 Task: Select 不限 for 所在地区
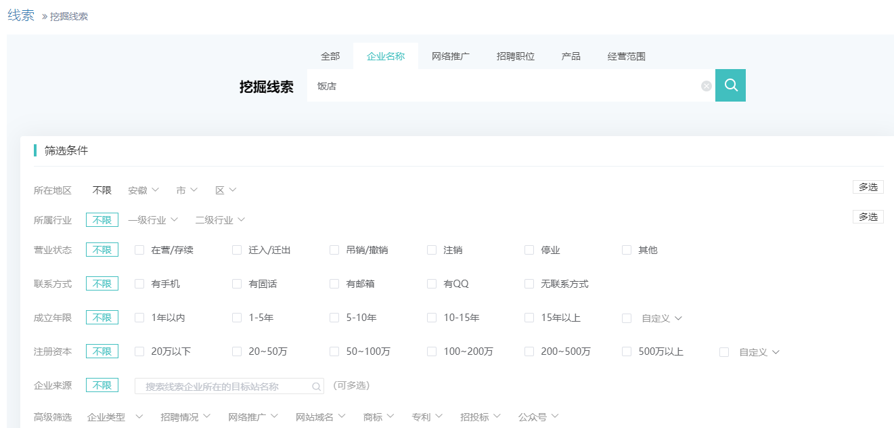102,190
